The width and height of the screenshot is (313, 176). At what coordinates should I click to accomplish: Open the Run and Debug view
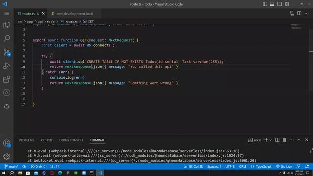click(6, 66)
